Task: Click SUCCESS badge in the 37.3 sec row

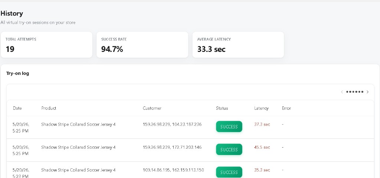Action: [229, 127]
